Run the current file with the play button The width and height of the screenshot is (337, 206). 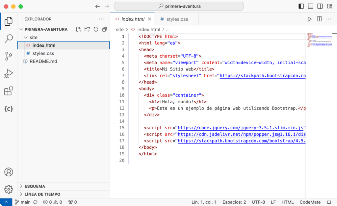[x=309, y=19]
